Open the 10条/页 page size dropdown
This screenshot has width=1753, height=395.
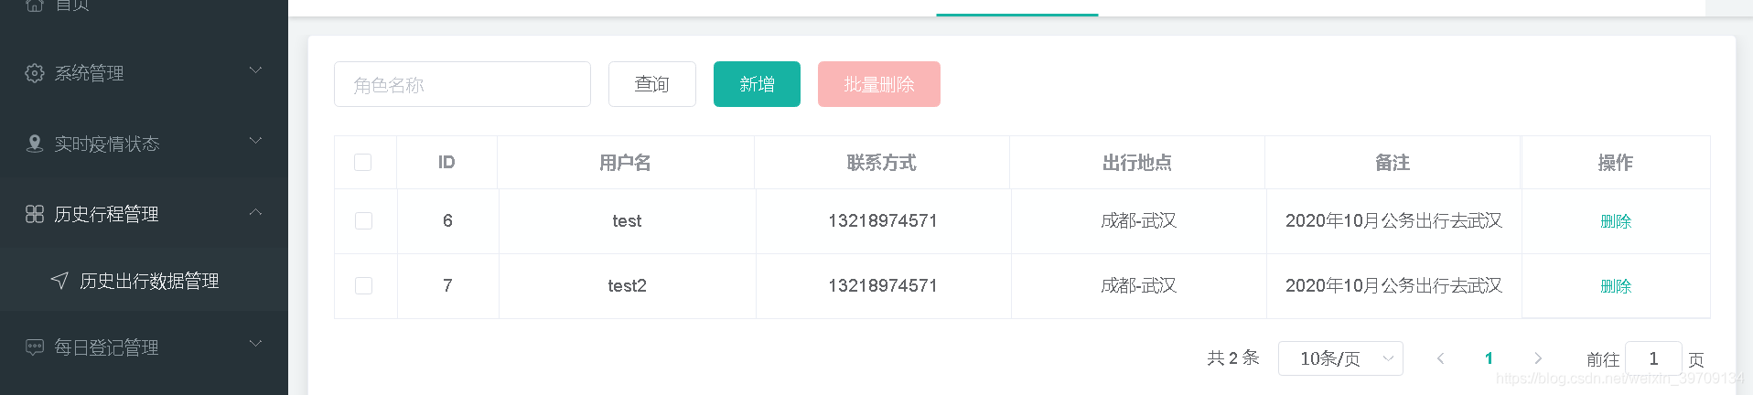click(1340, 358)
